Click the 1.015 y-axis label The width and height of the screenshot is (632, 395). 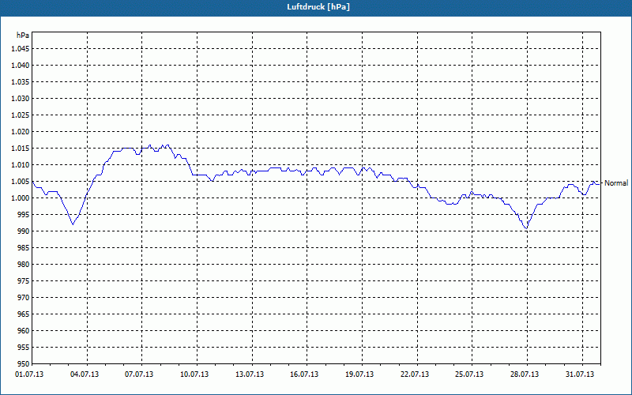click(21, 149)
